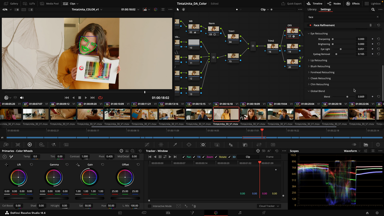Select the arrow pointer tool in node editor
Image resolution: width=384 pixels, height=216 pixels.
tap(178, 10)
